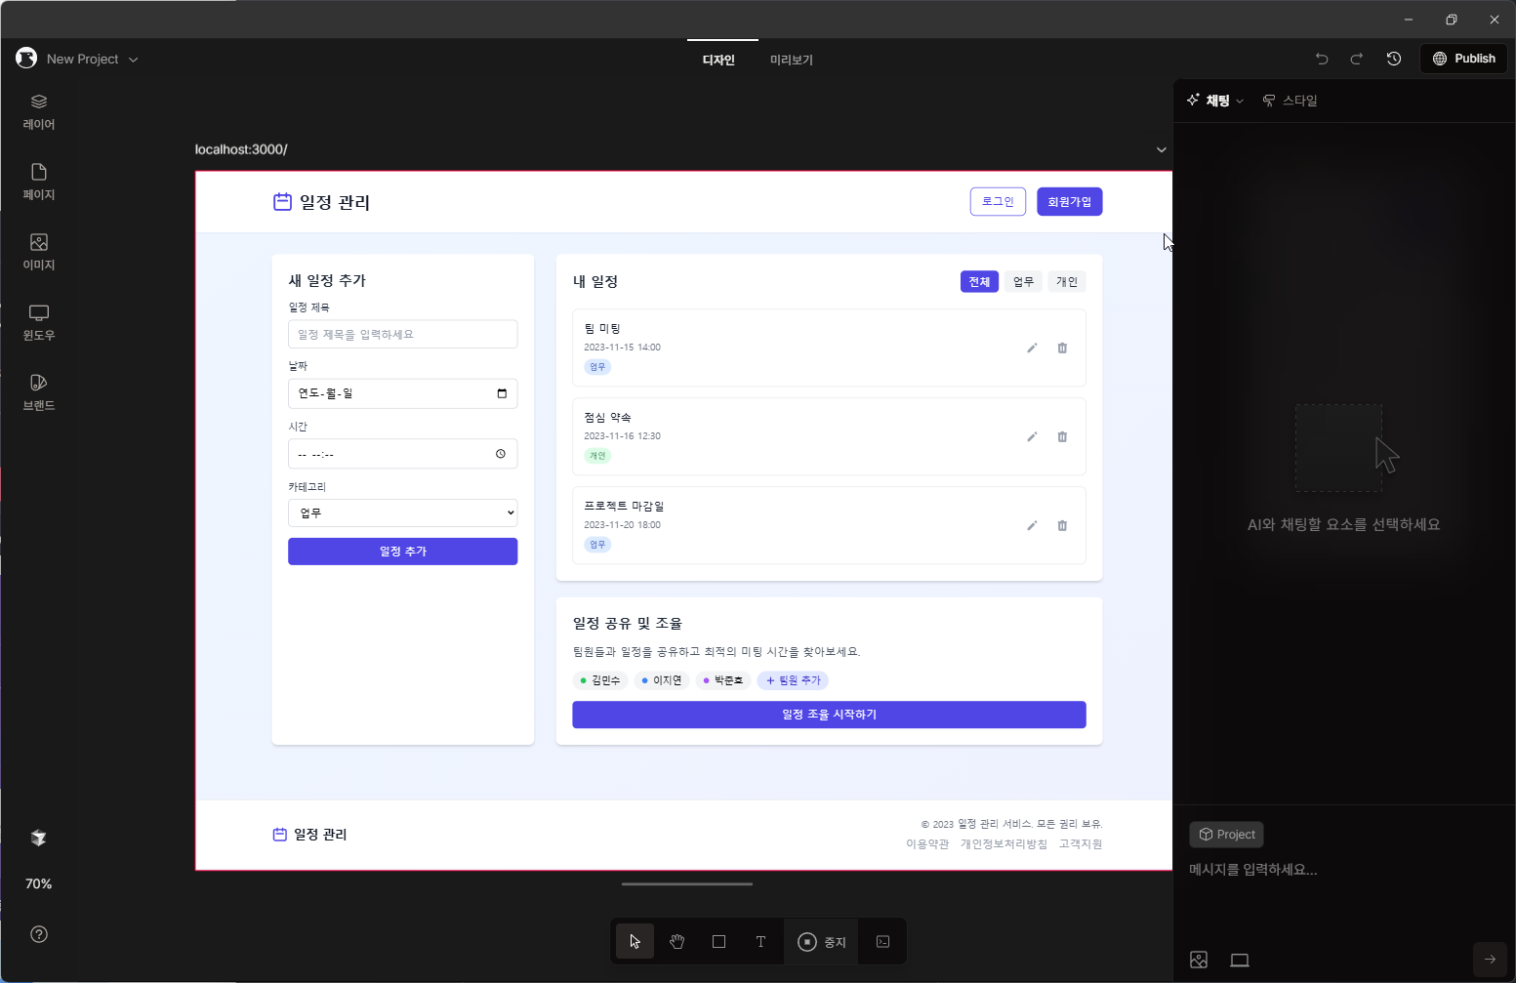This screenshot has width=1516, height=983.
Task: Click 일정 조율 시작하기 button
Action: [829, 715]
